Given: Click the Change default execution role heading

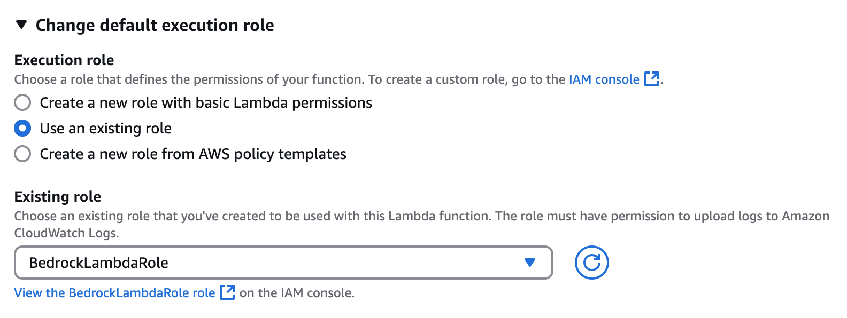Looking at the screenshot, I should pos(155,25).
